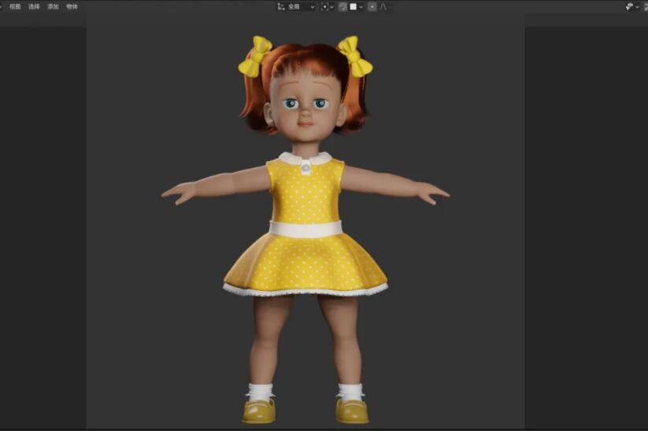The height and width of the screenshot is (431, 648).
Task: Toggle the snapping magnet icon
Action: click(343, 6)
